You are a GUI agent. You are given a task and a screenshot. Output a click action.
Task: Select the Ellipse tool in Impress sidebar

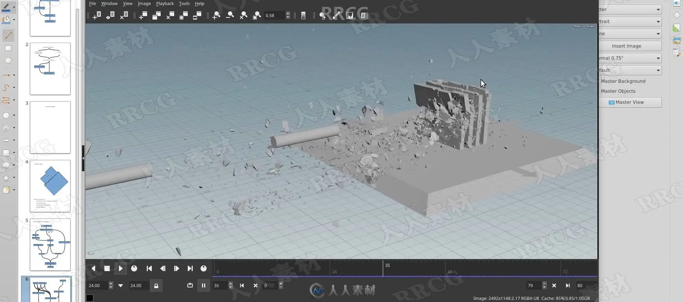[8, 61]
